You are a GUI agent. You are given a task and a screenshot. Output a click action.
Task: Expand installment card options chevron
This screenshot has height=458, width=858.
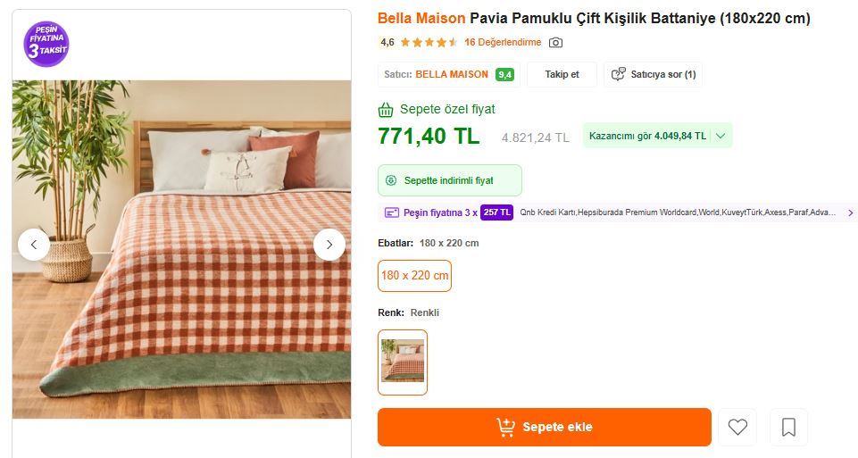click(x=850, y=212)
